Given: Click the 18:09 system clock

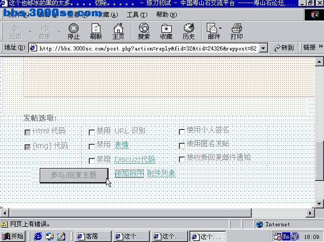Looking at the screenshot, I should point(312,237).
